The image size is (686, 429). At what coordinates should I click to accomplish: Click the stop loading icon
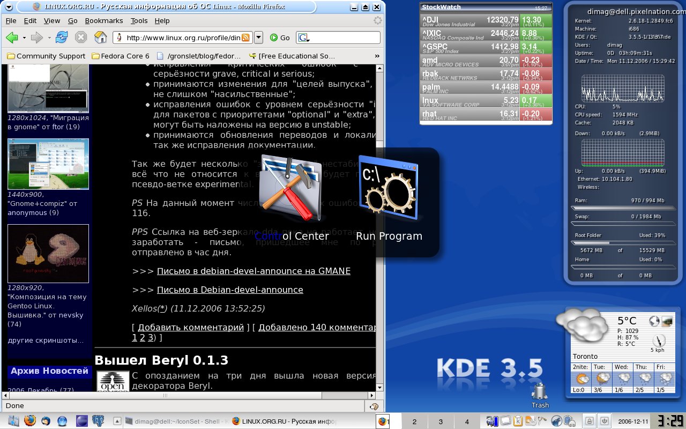(81, 38)
